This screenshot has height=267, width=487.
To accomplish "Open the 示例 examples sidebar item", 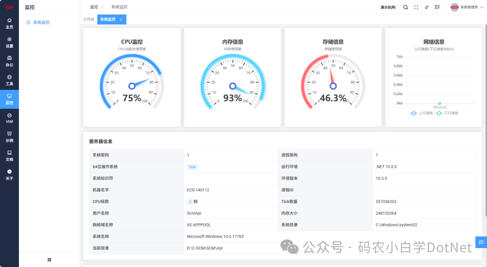I will [x=9, y=137].
